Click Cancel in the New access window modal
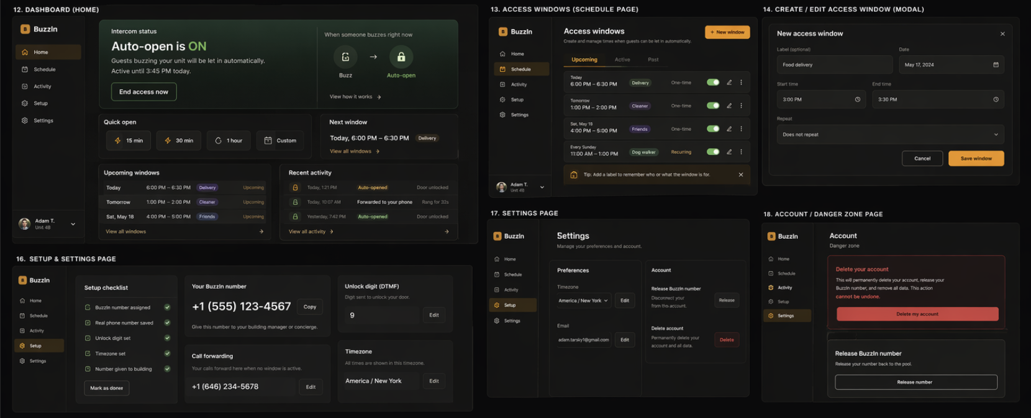 point(922,159)
